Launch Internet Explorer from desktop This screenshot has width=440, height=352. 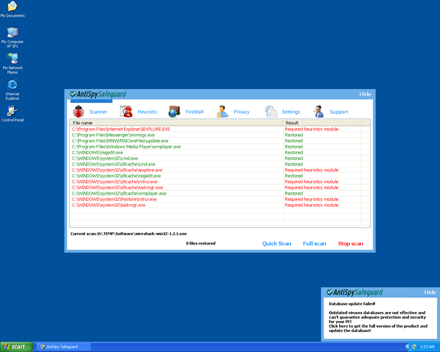point(12,85)
